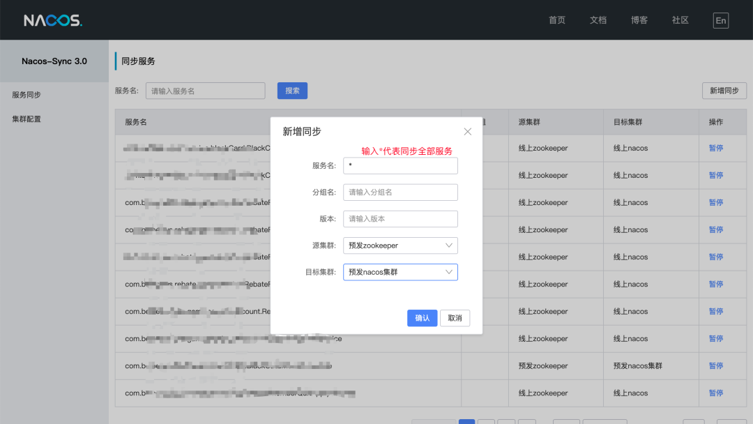Visit the 社区 section
The height and width of the screenshot is (424, 753).
pyautogui.click(x=680, y=20)
